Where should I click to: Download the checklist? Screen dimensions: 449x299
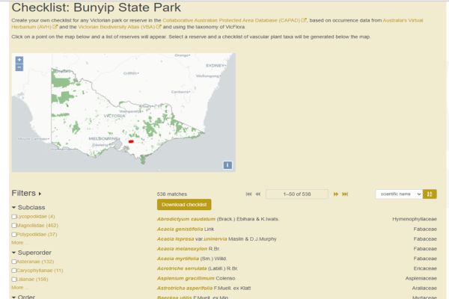[184, 205]
